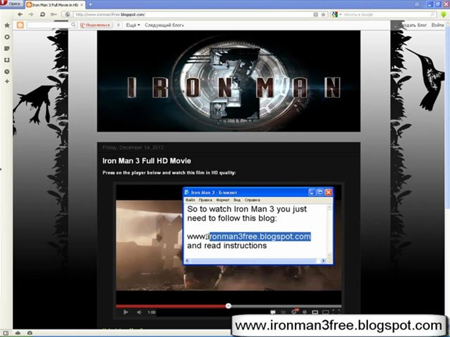Screen dimensions: 450x337
Task: Maximize the Notepad window
Action: point(320,192)
